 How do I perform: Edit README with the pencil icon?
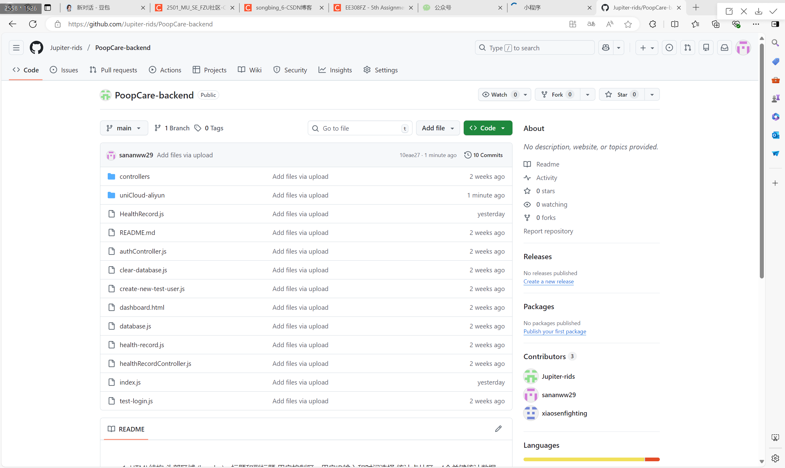(x=498, y=429)
